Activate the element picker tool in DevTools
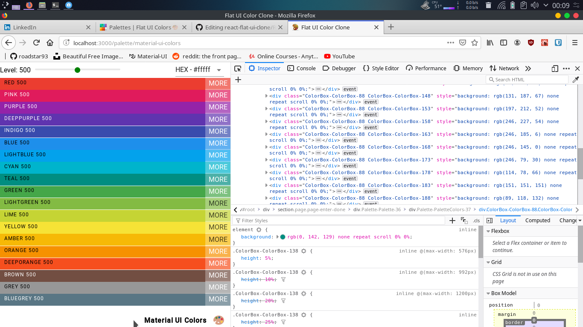583x327 pixels. click(x=238, y=69)
